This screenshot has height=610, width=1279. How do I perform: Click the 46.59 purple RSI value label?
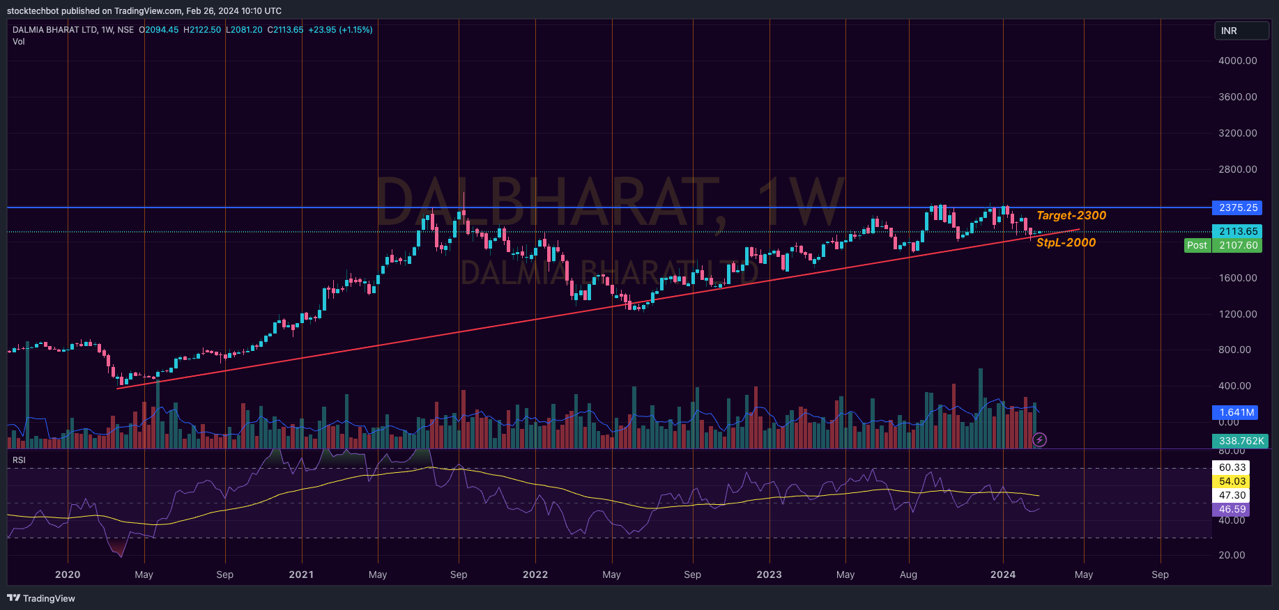[1232, 509]
